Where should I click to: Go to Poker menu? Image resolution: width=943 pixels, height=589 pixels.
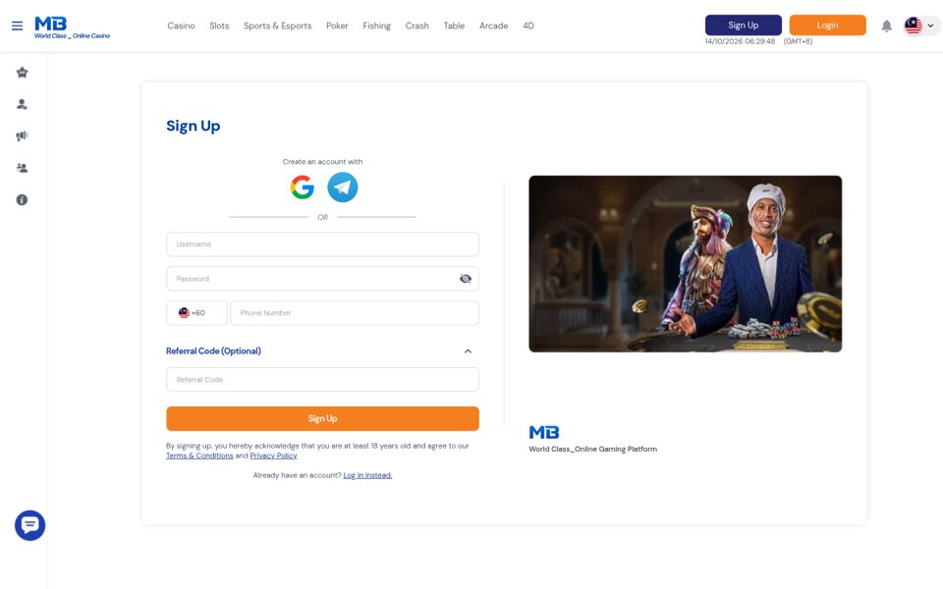tap(337, 26)
